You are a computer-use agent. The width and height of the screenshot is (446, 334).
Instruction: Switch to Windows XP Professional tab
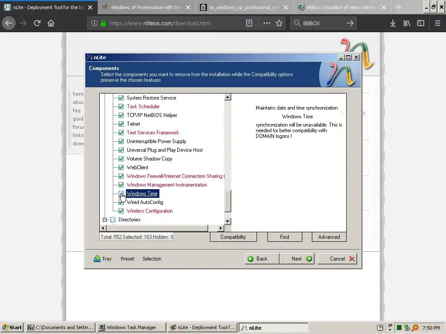[x=146, y=7]
